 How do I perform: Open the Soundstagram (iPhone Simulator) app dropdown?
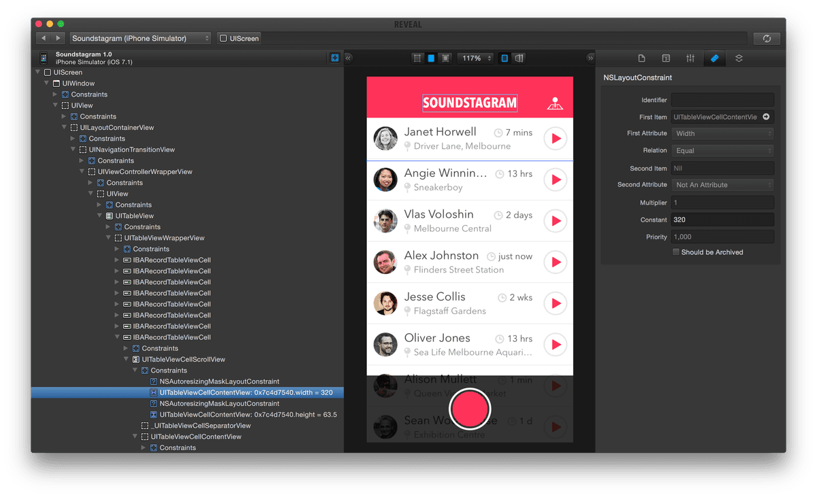click(141, 39)
